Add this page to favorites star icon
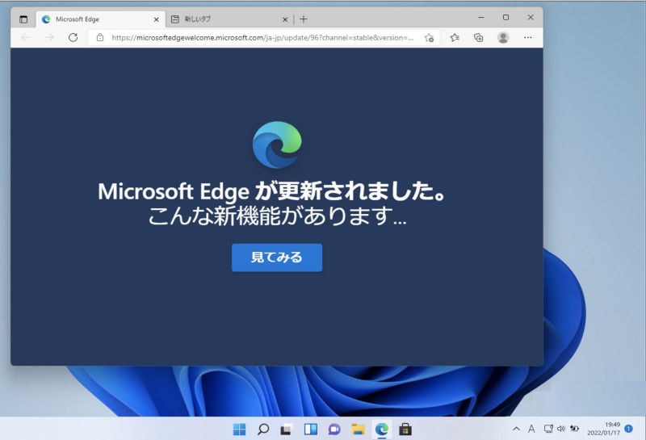This screenshot has width=646, height=440. pos(429,37)
